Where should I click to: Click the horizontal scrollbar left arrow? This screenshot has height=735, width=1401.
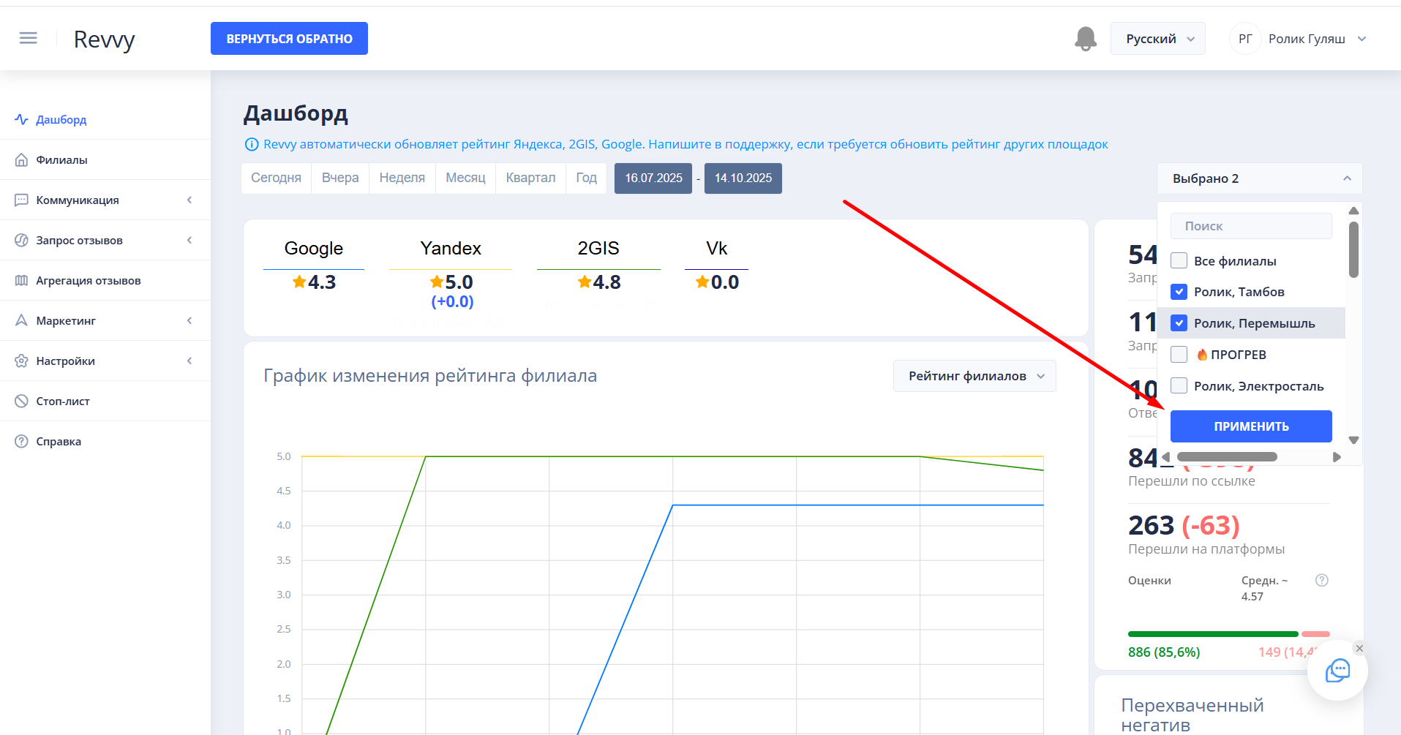coord(1165,457)
